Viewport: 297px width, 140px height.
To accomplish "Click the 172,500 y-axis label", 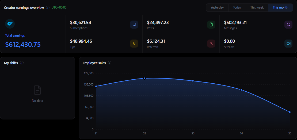I will (x=89, y=73).
